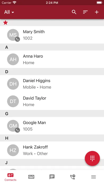Select Daniel Higgins from the list

tap(52, 84)
